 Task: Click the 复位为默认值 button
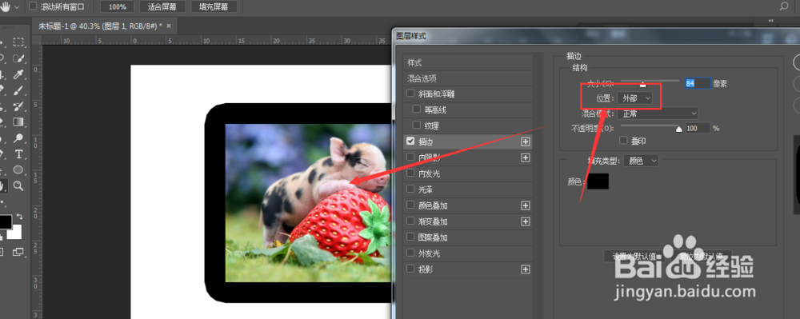(x=701, y=257)
